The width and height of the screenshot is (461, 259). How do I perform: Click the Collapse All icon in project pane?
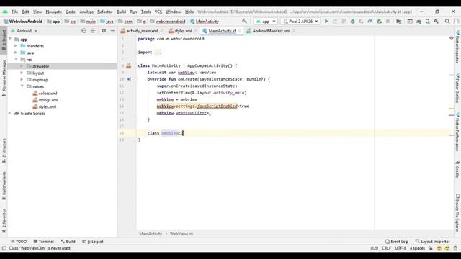coord(93,30)
